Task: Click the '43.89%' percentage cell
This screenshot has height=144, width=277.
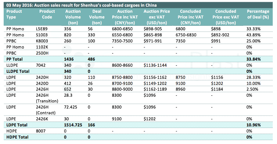Action: click(x=254, y=35)
